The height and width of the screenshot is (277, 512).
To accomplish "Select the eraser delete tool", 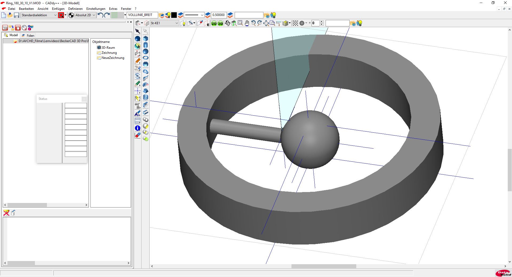I will tap(138, 135).
